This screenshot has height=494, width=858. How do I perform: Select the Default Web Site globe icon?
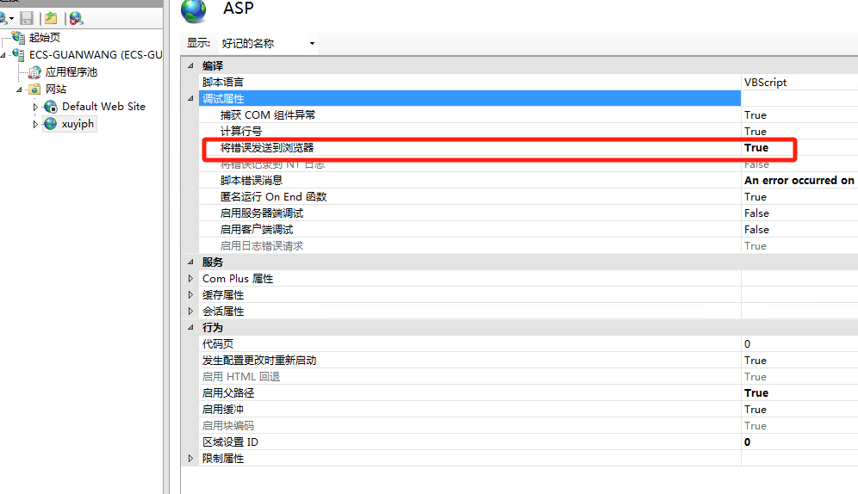(x=50, y=107)
